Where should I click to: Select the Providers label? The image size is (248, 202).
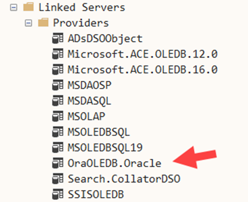pos(81,23)
